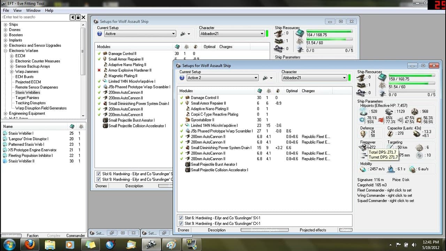The image size is (446, 251).
Task: Click the back arrow beside the search box
Action: pyautogui.click(x=72, y=17)
